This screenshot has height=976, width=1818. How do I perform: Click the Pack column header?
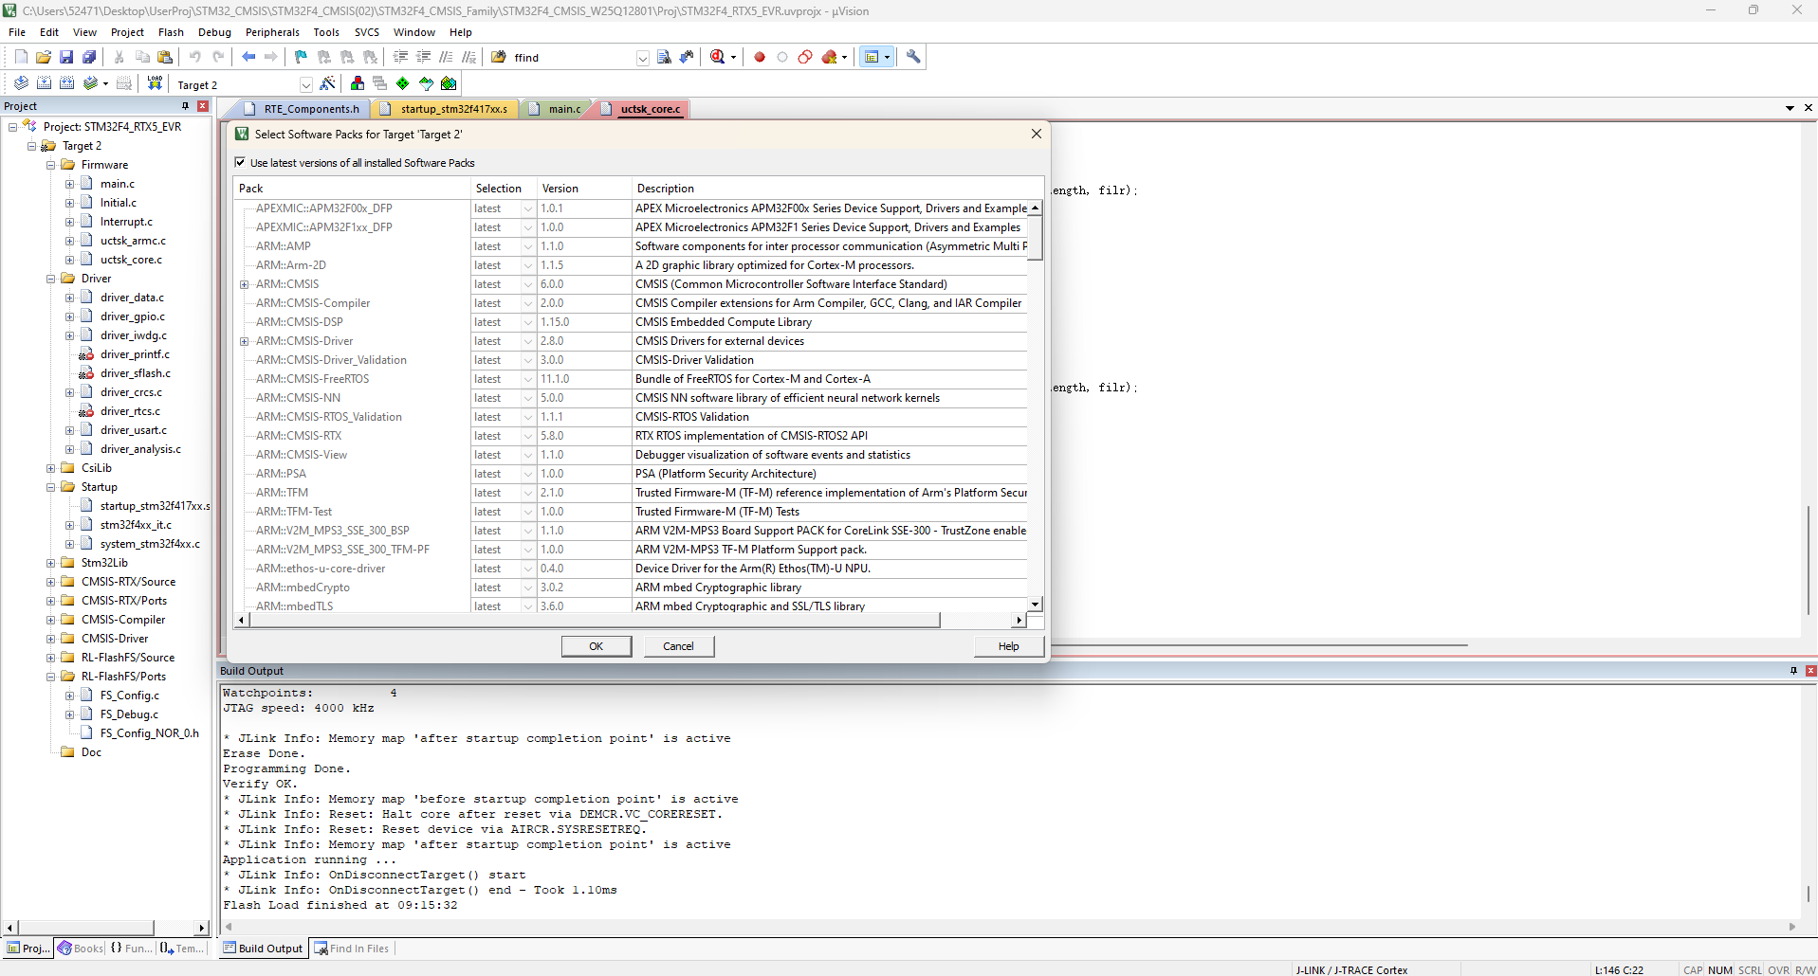[x=352, y=189]
